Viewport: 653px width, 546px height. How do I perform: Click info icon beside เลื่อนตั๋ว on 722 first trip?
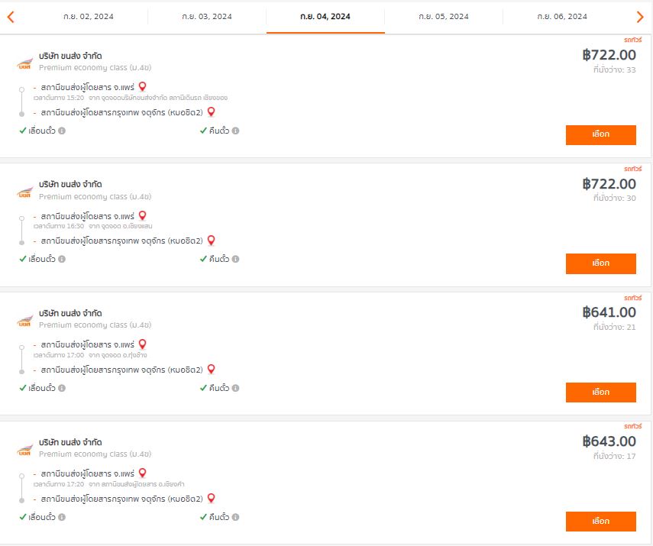(62, 131)
